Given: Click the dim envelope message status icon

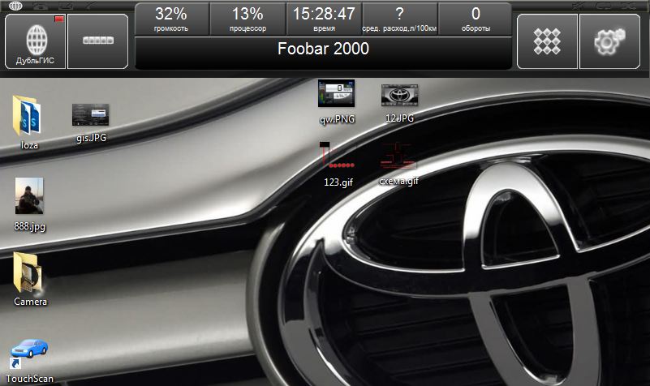Looking at the screenshot, I should coord(67,6).
